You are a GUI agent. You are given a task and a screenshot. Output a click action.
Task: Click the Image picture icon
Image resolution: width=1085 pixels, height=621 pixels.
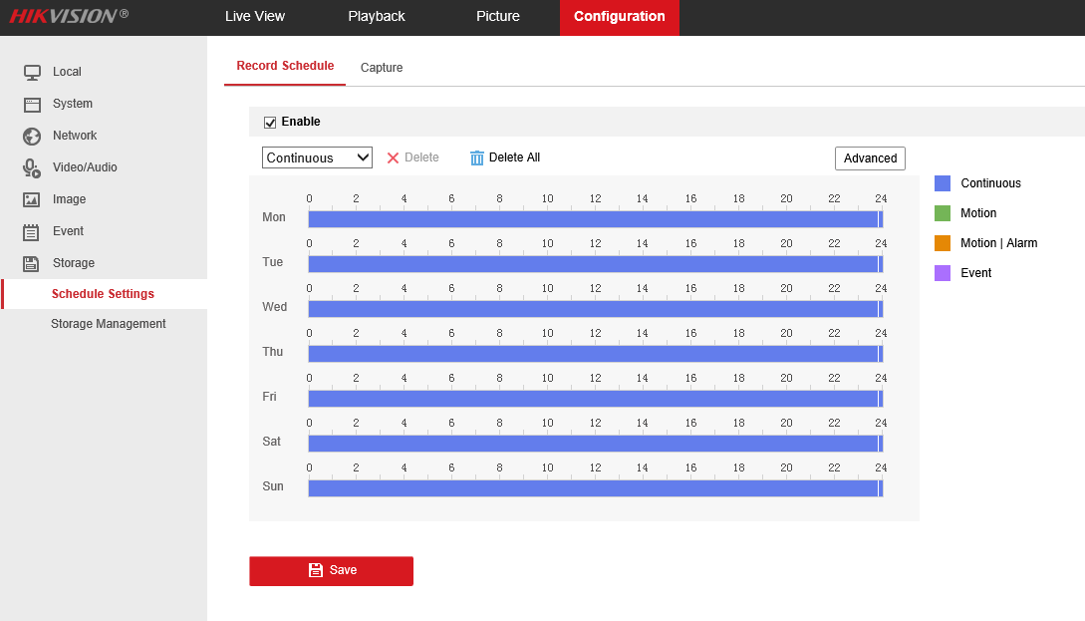pyautogui.click(x=32, y=199)
